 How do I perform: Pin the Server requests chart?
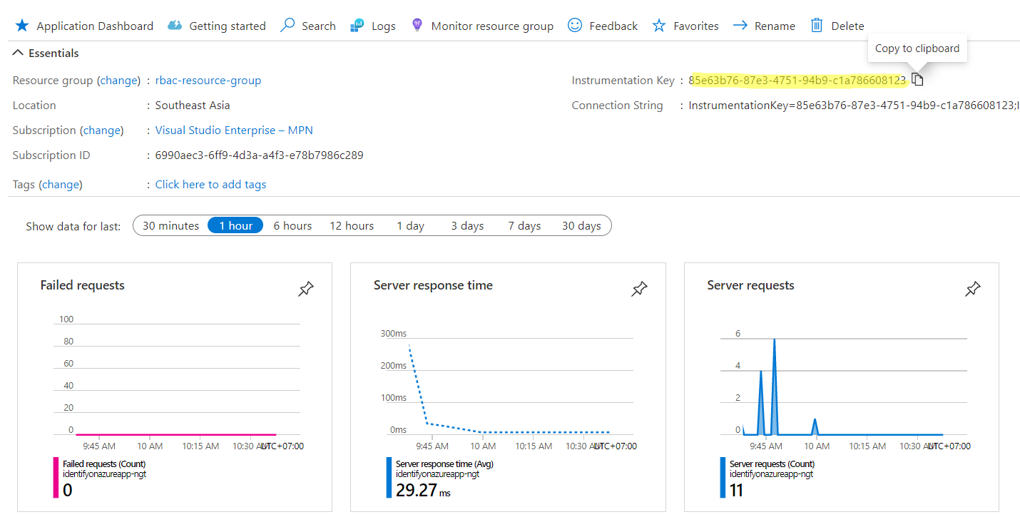(973, 289)
